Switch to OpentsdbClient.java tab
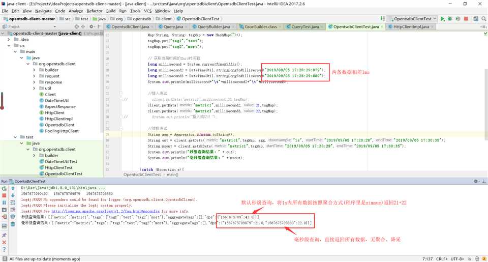The height and width of the screenshot is (262, 488). coord(130,27)
